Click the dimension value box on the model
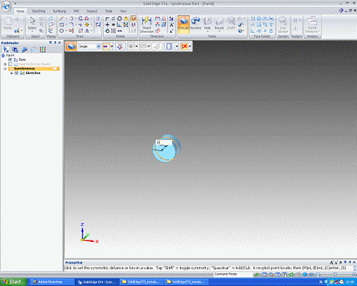The width and height of the screenshot is (357, 286). coord(164,142)
